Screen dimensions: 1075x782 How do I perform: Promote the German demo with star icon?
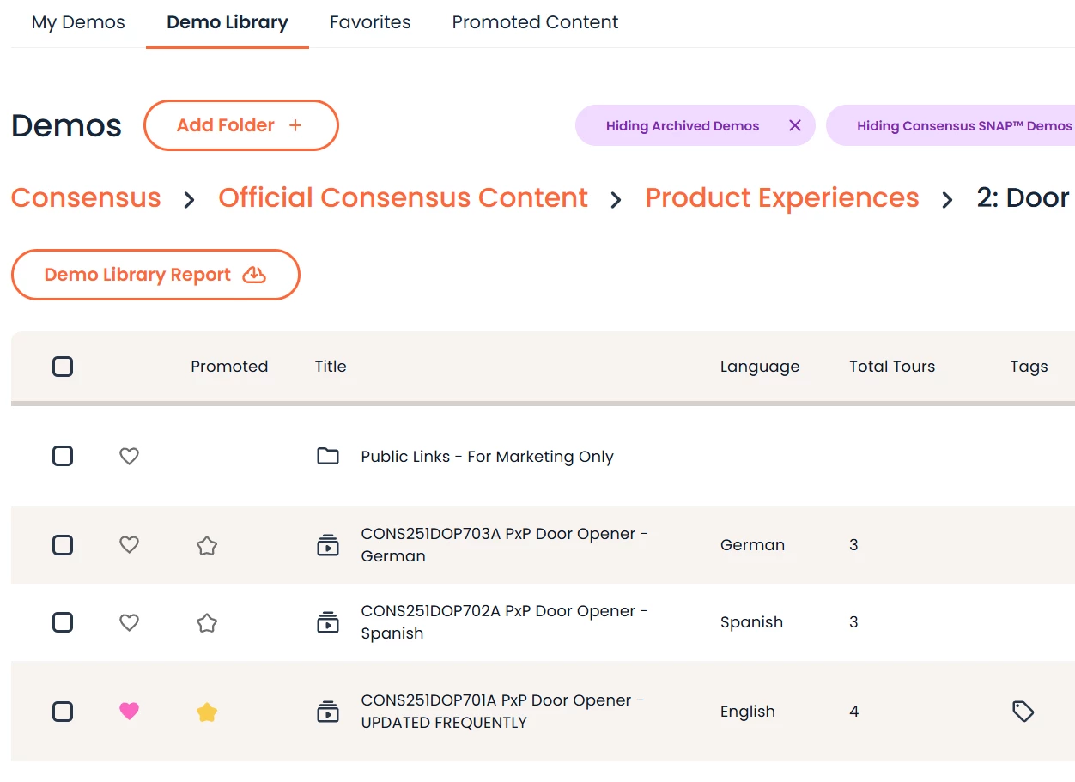(207, 545)
